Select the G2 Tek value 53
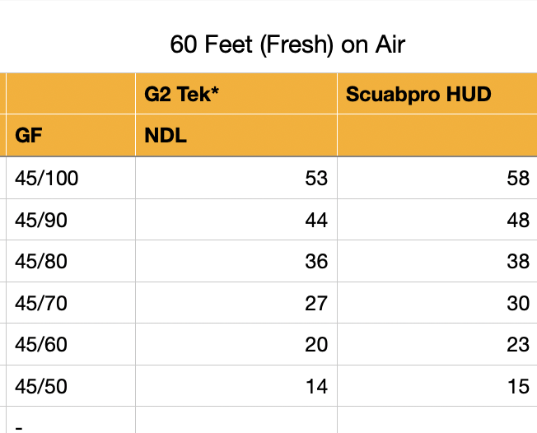 [x=236, y=178]
